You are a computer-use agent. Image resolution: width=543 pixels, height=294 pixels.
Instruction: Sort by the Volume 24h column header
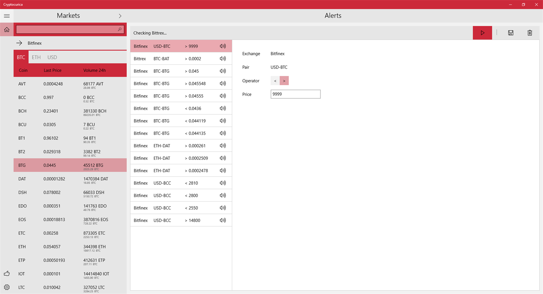pyautogui.click(x=94, y=70)
